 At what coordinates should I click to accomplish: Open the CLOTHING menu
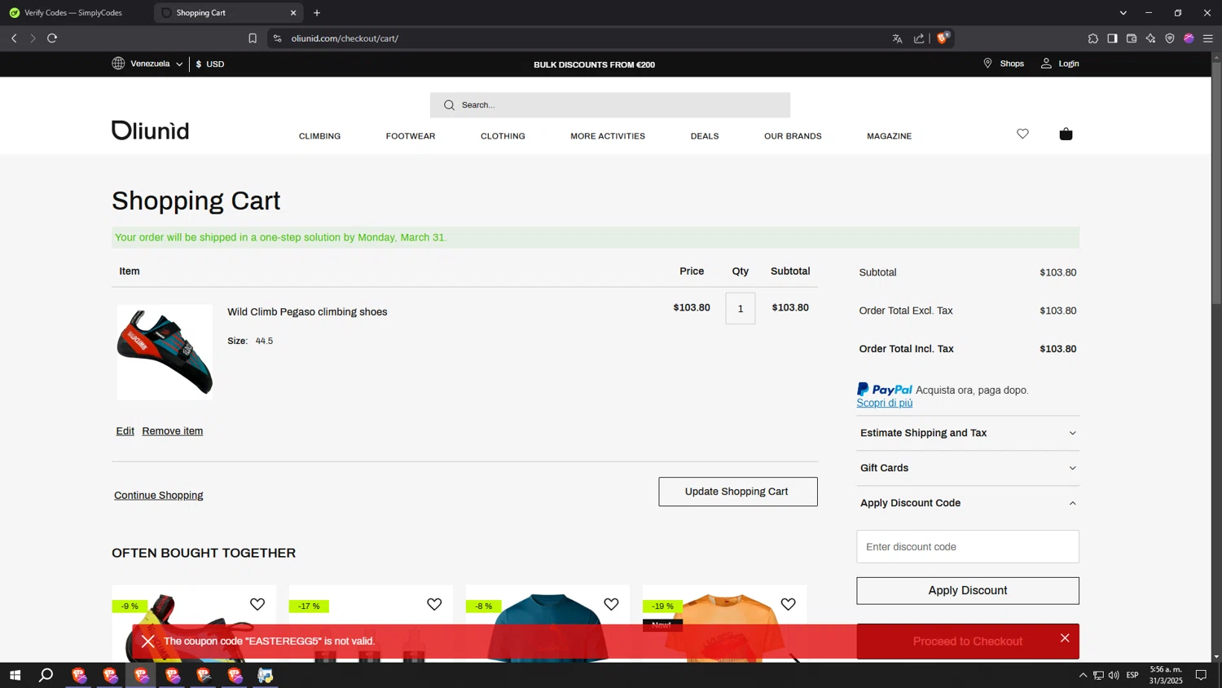tap(503, 136)
